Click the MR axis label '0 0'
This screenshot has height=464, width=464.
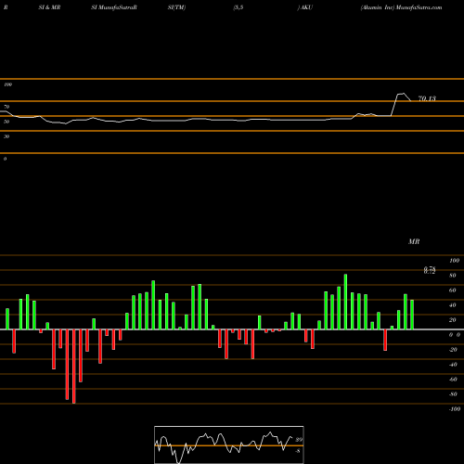pos(455,335)
